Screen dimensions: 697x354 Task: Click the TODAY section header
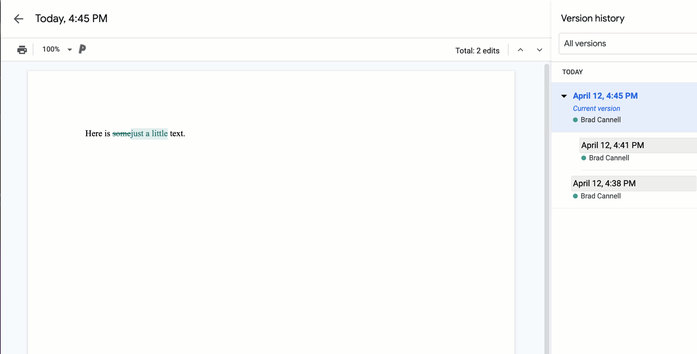pos(572,72)
